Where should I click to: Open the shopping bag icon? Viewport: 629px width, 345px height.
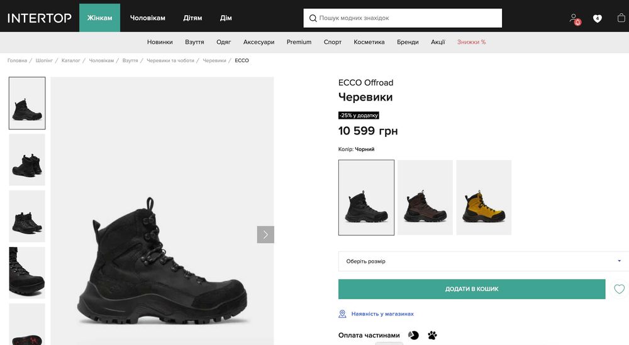[x=621, y=18]
